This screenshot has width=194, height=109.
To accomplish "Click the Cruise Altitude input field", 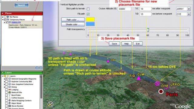I will click(124, 9).
